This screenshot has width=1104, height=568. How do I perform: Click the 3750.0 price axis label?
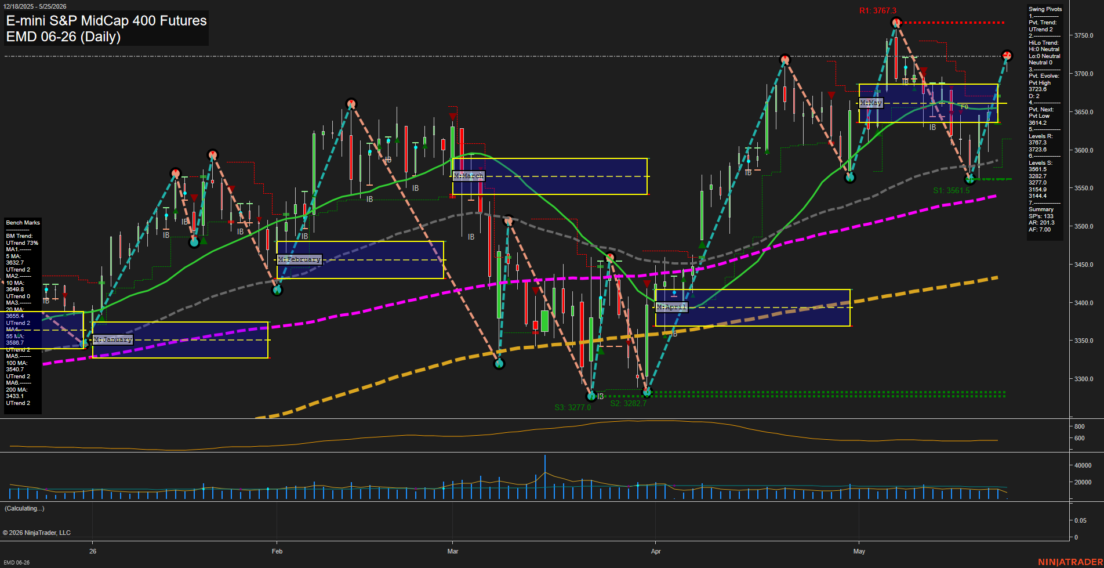click(1084, 36)
